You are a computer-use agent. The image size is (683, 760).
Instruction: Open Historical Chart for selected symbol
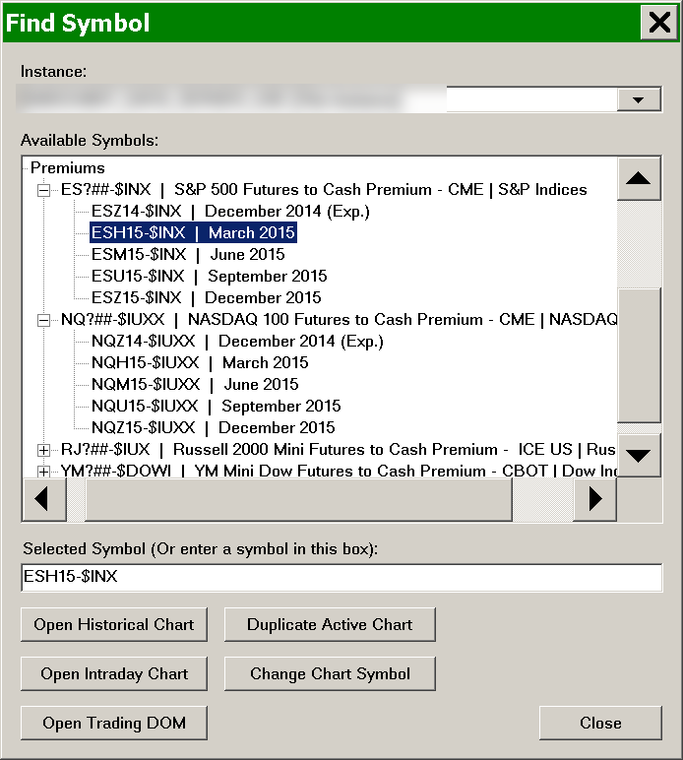click(114, 624)
